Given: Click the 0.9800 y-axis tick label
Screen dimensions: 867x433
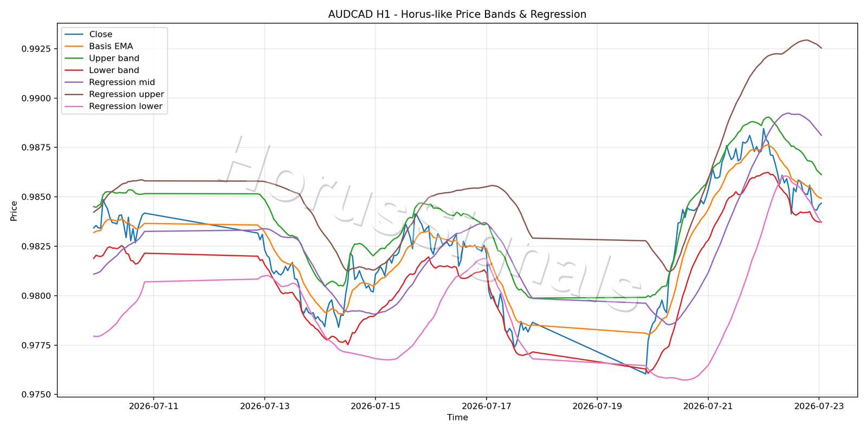Looking at the screenshot, I should 36,296.
